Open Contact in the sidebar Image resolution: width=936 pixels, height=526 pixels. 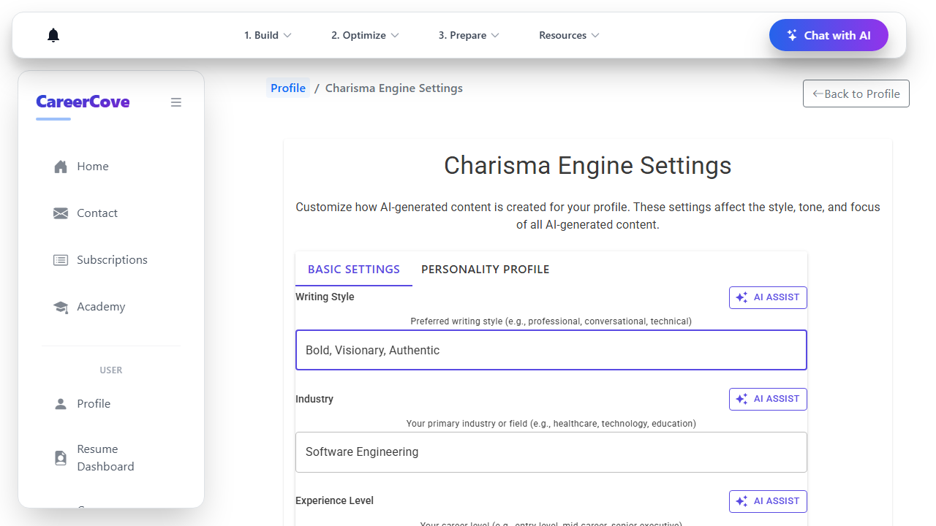pos(111,213)
